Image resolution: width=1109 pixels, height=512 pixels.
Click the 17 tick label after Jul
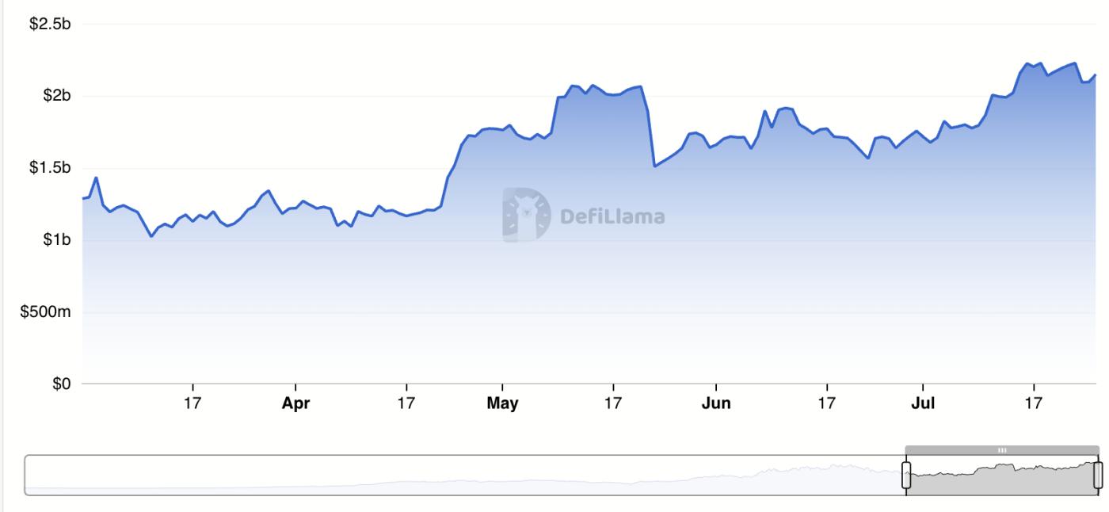tap(1033, 403)
